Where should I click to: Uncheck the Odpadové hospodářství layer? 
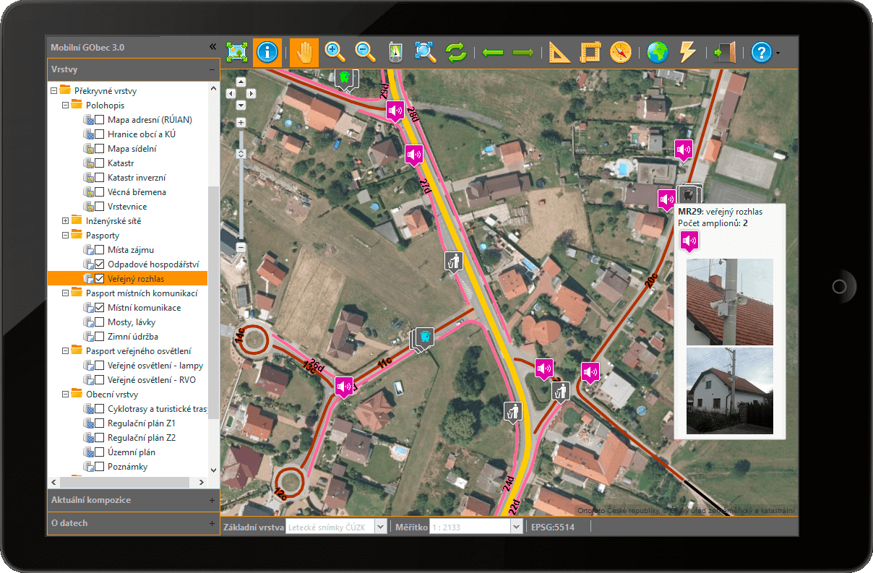tap(100, 264)
